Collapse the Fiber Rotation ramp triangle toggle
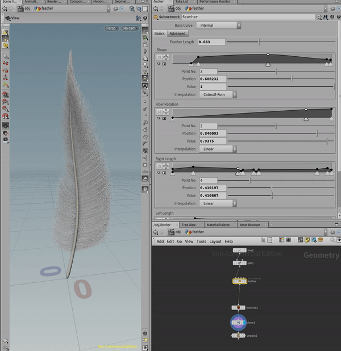The image size is (341, 351). [x=159, y=118]
